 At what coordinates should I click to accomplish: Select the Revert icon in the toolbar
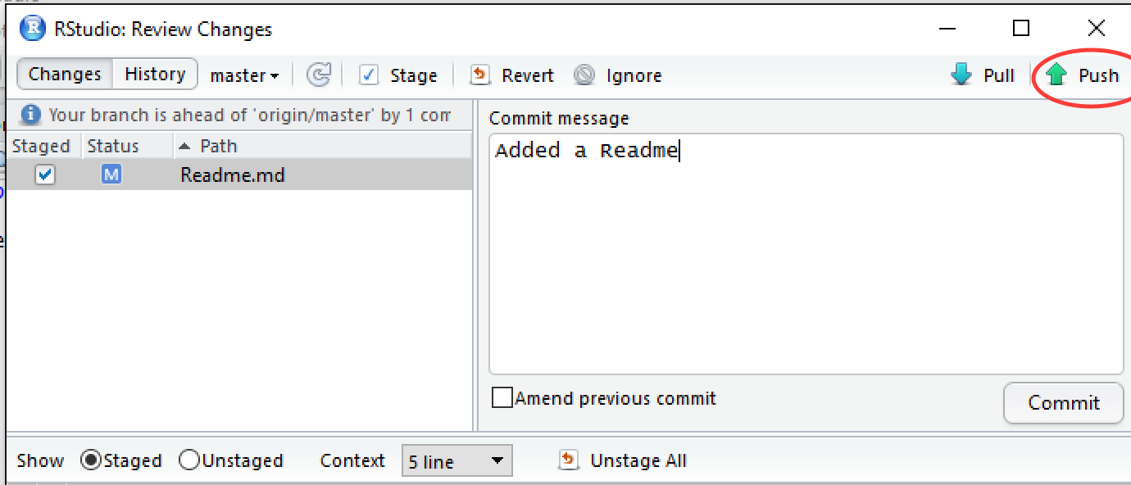click(x=479, y=75)
